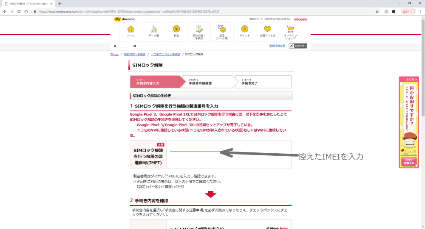Click the My docomo logo
The image size is (425, 229).
click(124, 19)
